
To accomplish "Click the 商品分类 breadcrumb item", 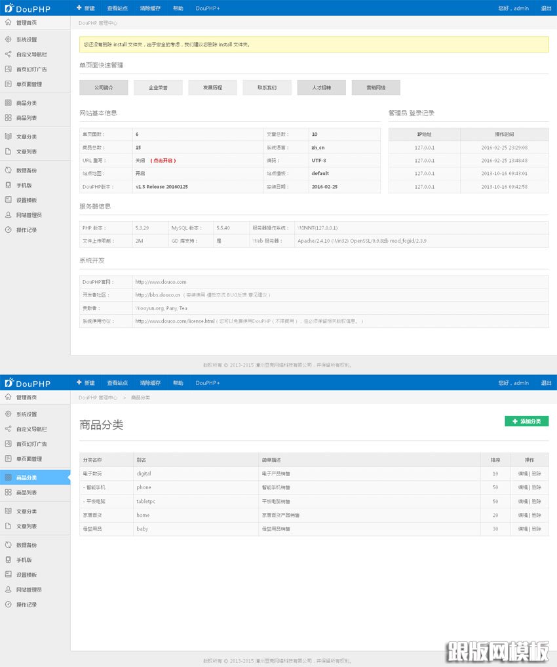I will pyautogui.click(x=140, y=398).
